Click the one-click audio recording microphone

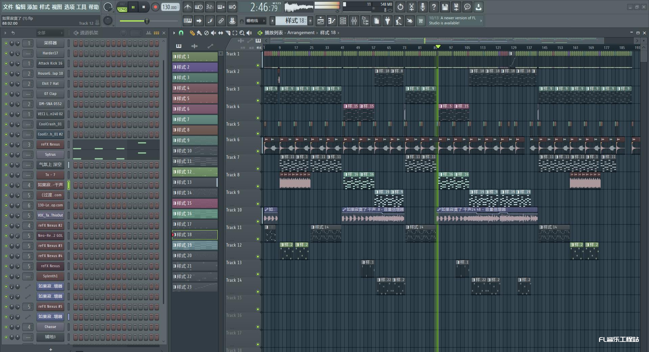(423, 7)
